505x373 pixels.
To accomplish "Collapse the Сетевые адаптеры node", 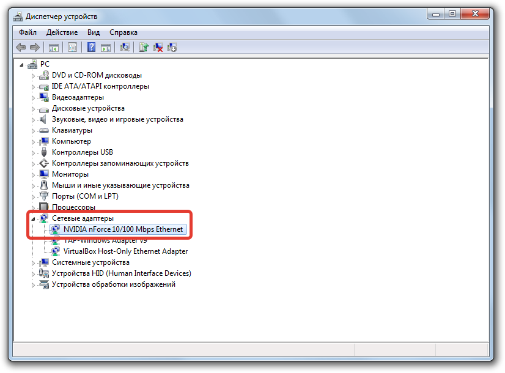I will (33, 219).
